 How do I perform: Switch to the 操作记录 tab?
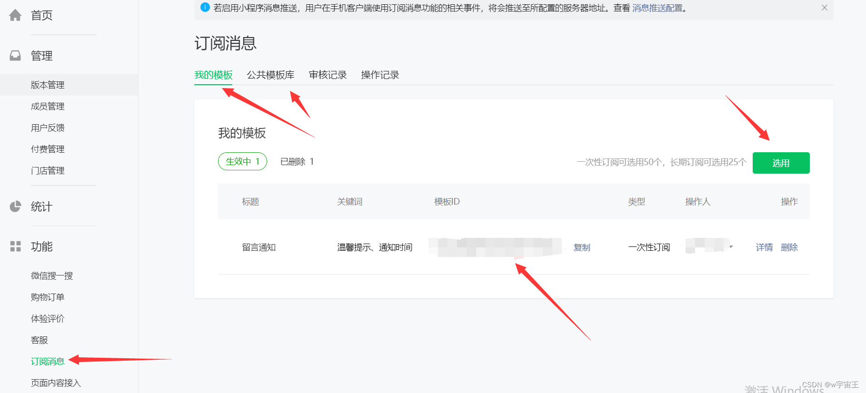pyautogui.click(x=380, y=75)
